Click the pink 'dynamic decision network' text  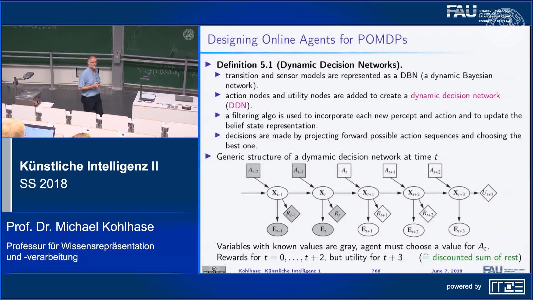[455, 96]
